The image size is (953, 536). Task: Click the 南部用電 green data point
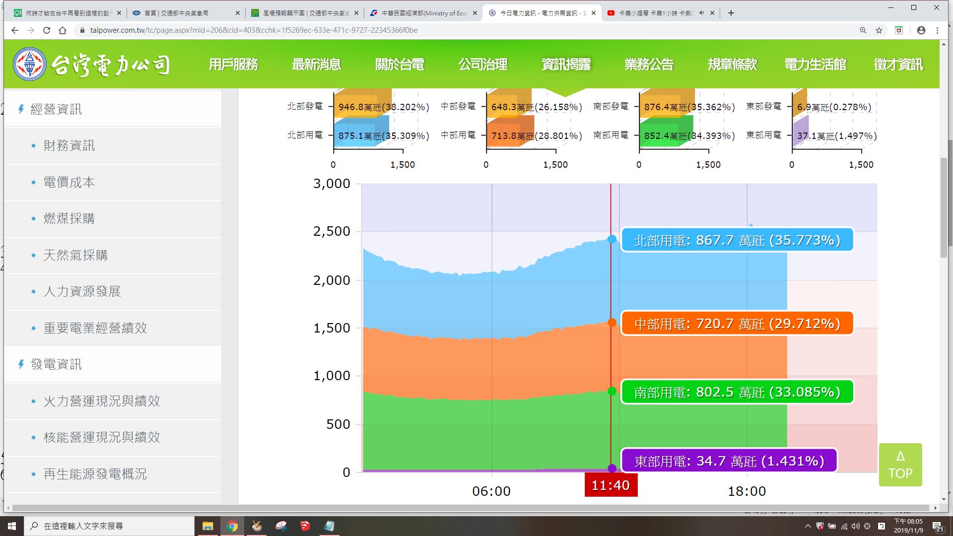pos(612,391)
